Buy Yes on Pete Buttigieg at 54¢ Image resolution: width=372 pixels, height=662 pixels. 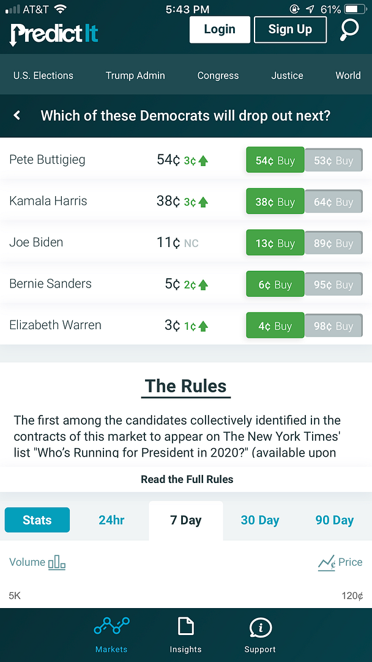pyautogui.click(x=275, y=161)
